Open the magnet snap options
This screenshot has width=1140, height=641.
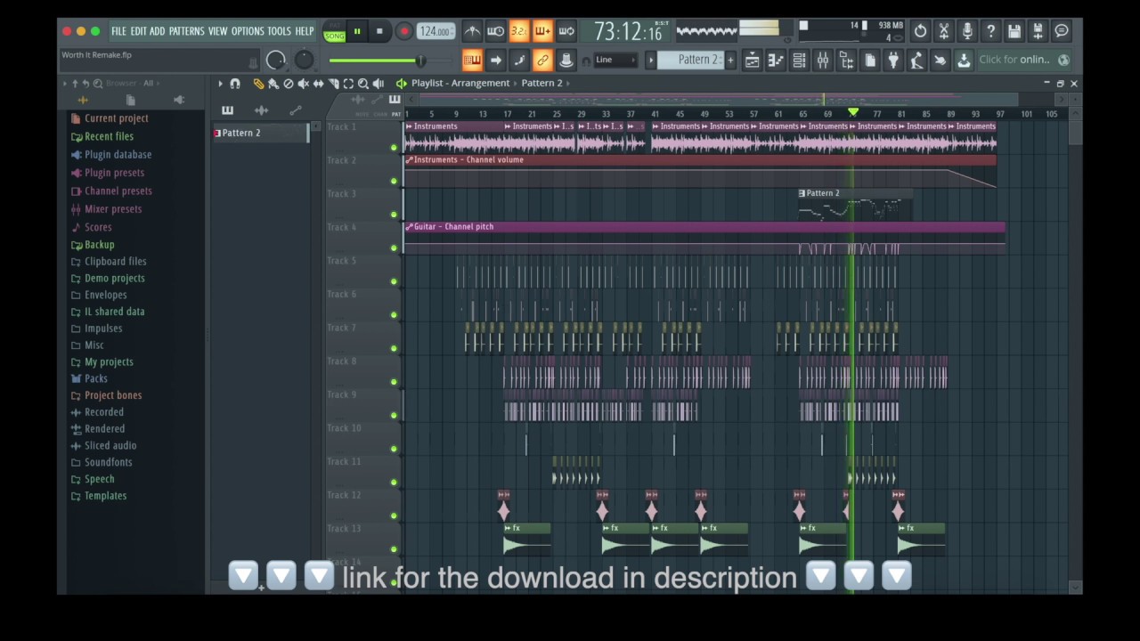pyautogui.click(x=235, y=84)
